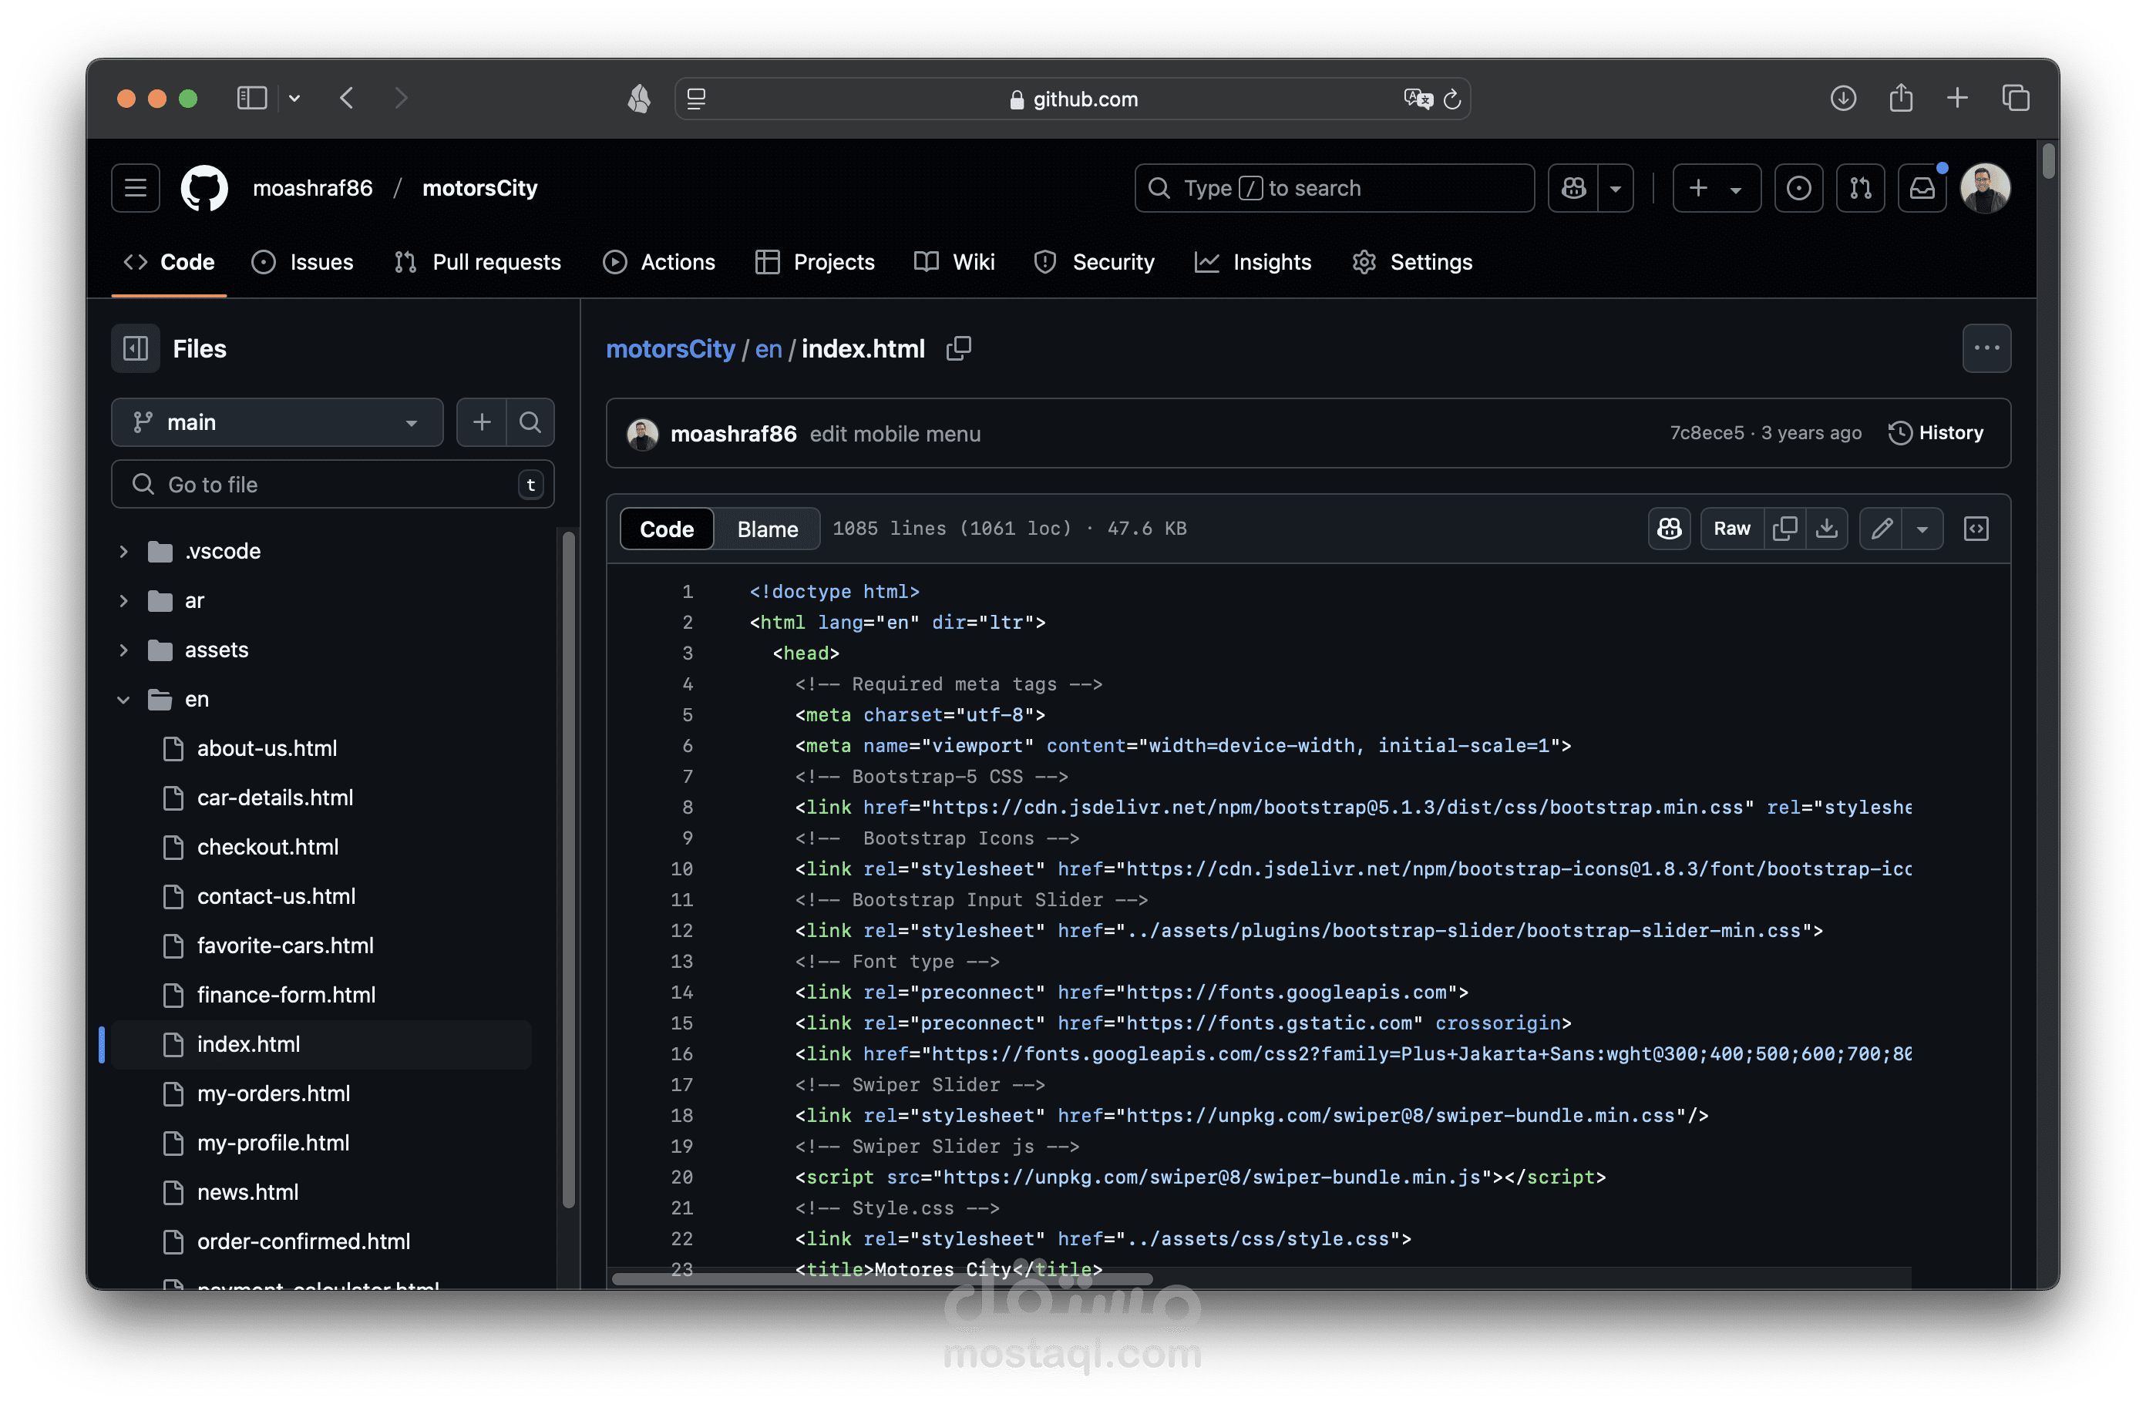
Task: Collapse the Files side panel
Action: click(x=136, y=349)
